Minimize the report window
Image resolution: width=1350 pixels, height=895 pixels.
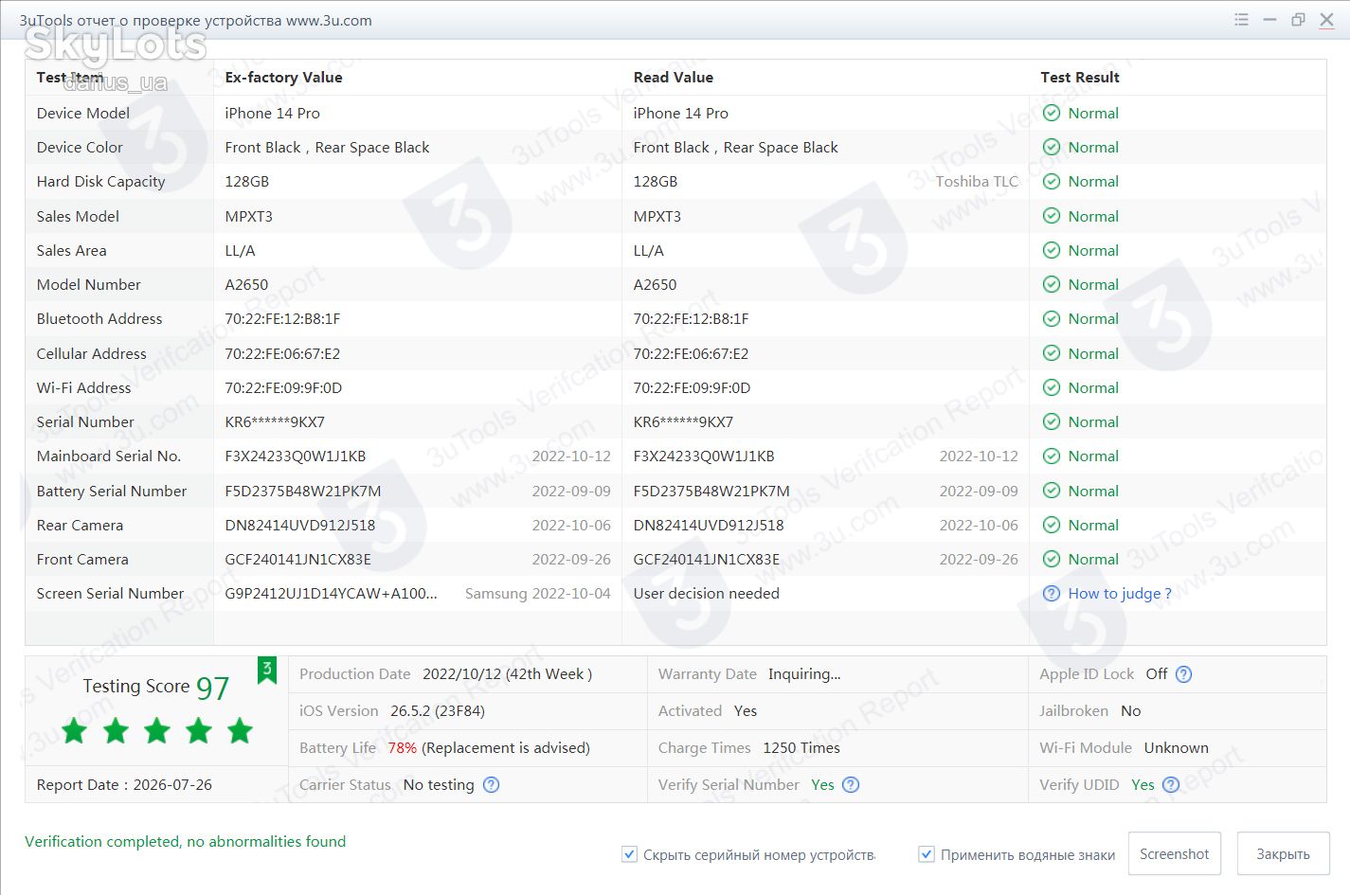1269,20
